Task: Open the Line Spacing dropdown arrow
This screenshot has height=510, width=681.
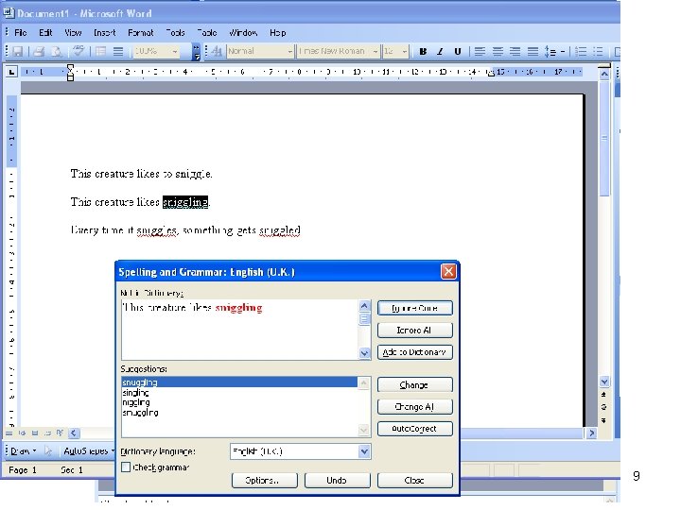Action: (563, 52)
